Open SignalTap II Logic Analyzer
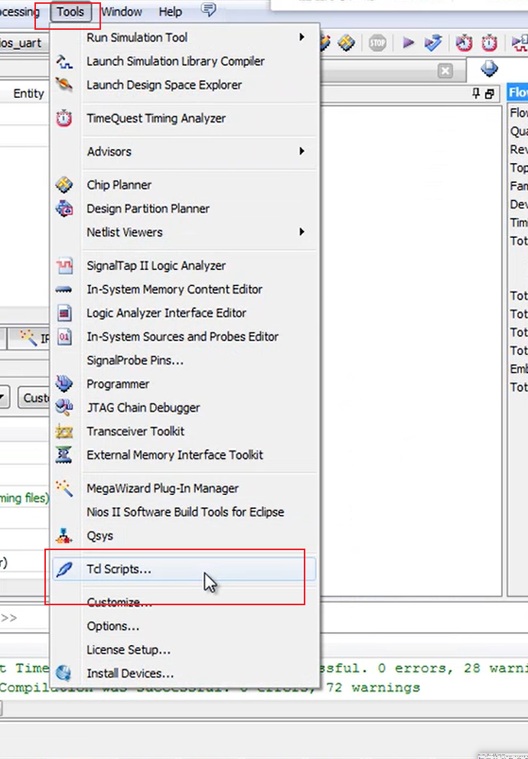528x759 pixels. (184, 265)
